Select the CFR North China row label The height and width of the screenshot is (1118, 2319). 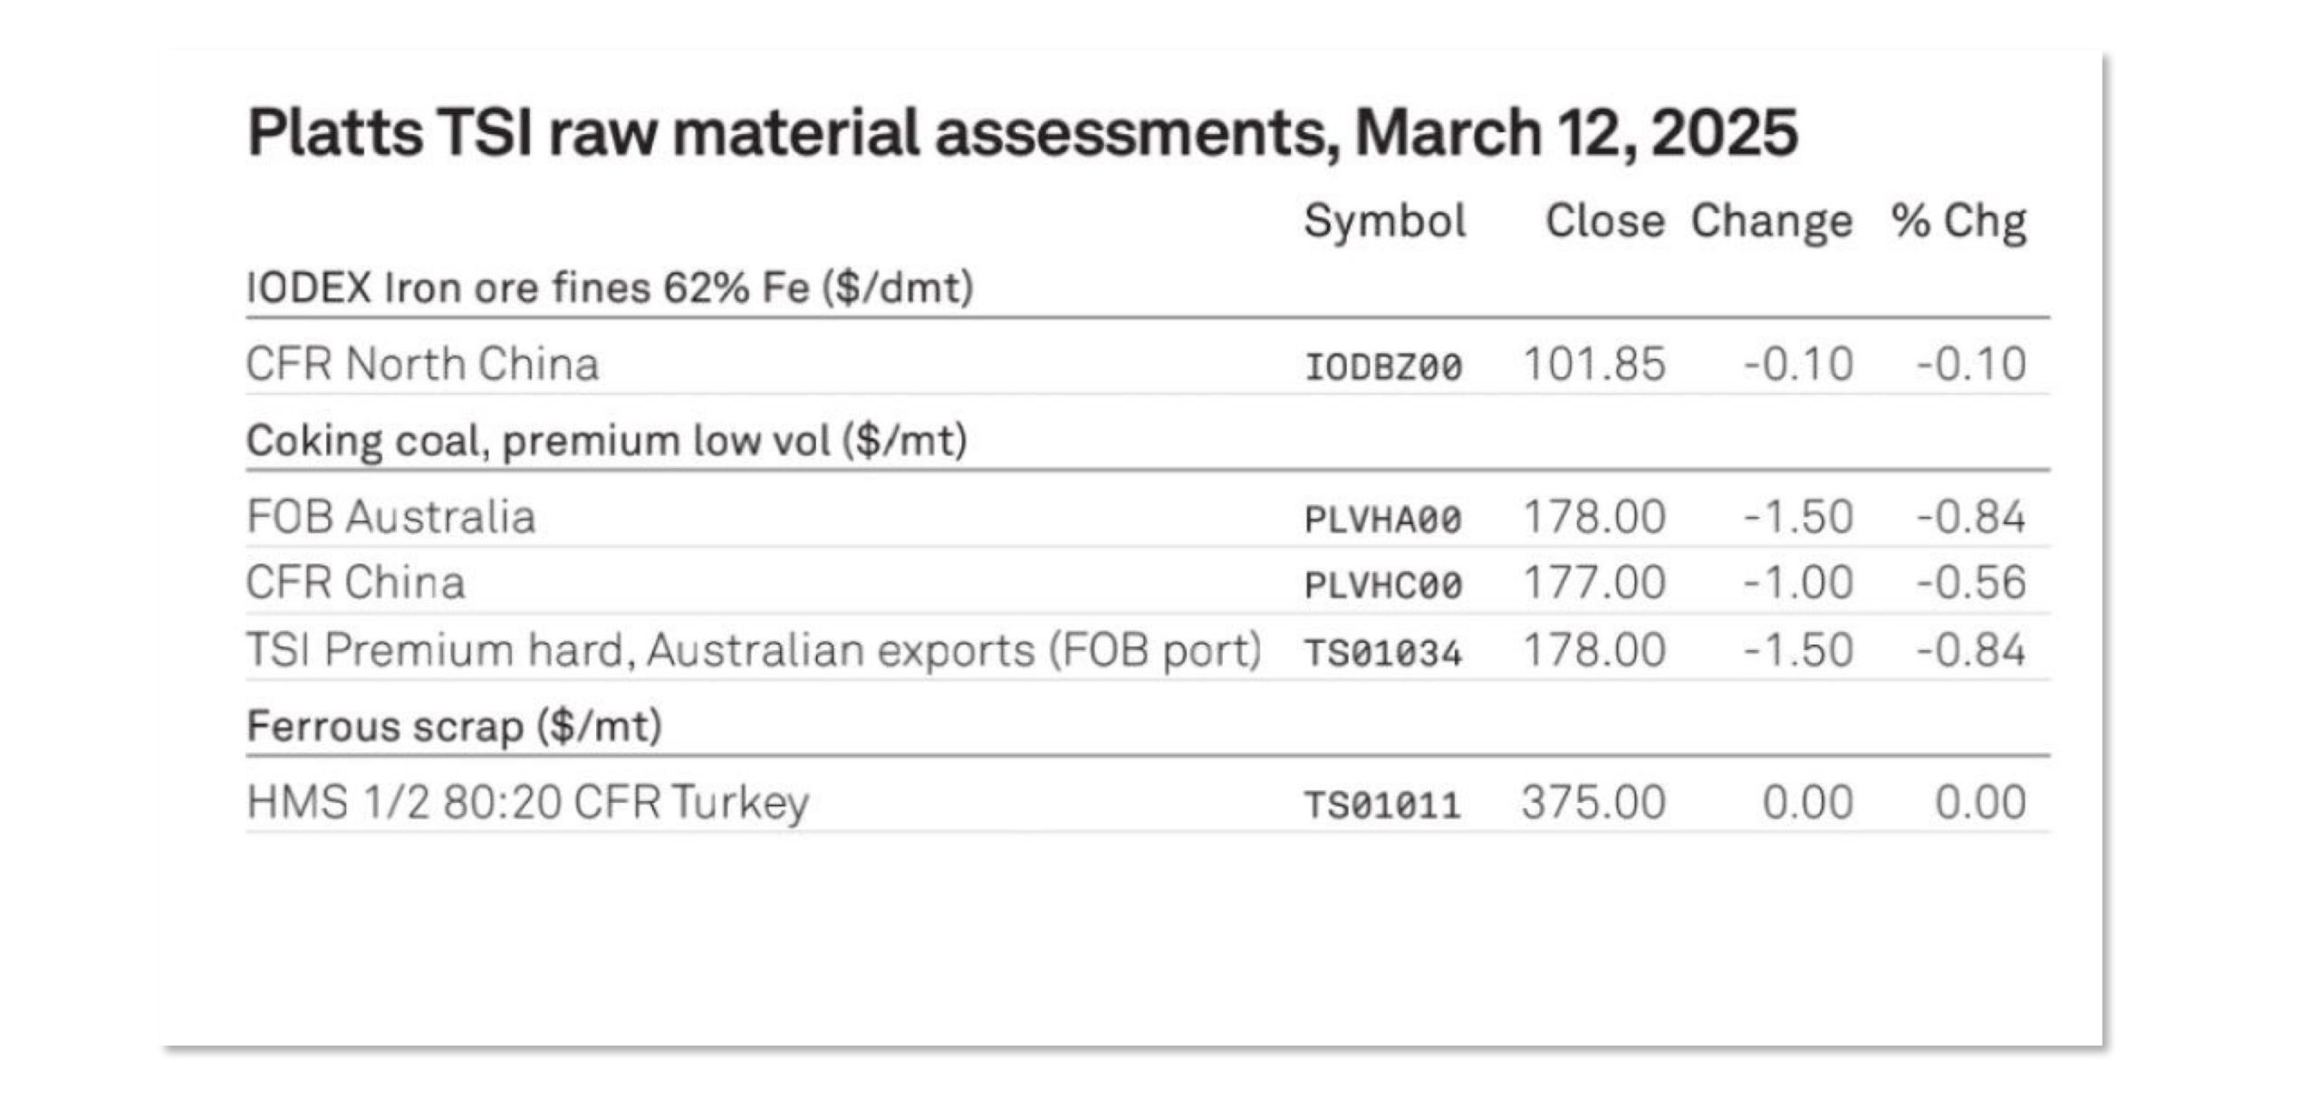click(x=422, y=365)
